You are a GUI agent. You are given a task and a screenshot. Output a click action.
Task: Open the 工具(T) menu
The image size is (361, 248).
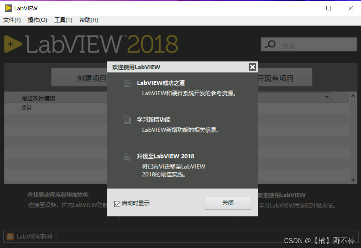click(x=63, y=20)
